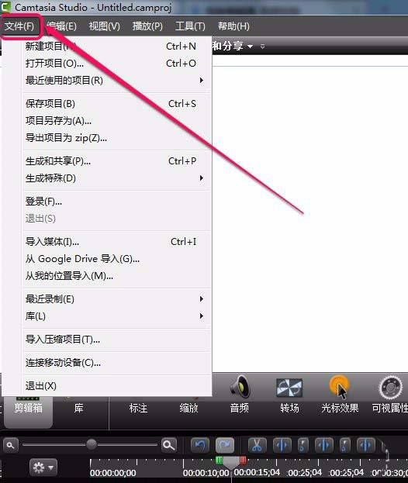
Task: Switch to the 标注 callouts tab
Action: point(138,408)
